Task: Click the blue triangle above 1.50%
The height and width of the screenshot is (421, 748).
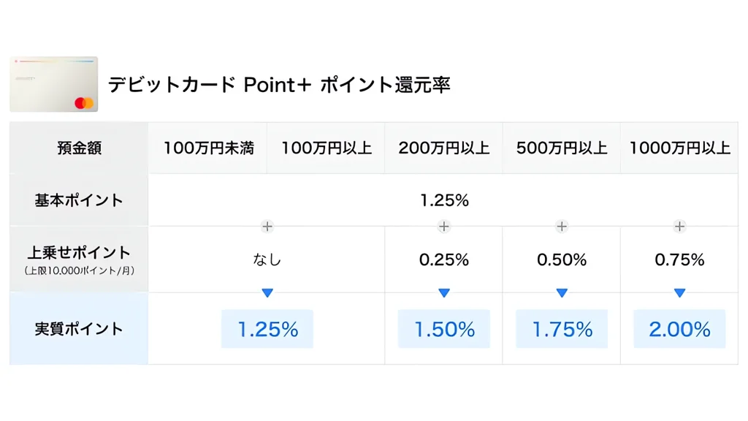Action: pyautogui.click(x=444, y=292)
